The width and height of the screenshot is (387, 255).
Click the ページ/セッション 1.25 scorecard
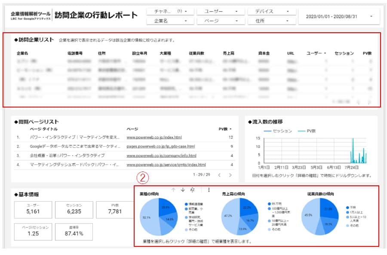(x=33, y=232)
